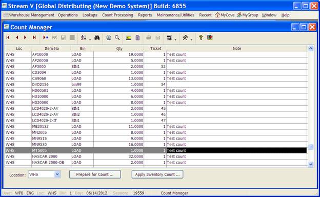This screenshot has height=197, width=320.
Task: Click the Ticket column header
Action: pyautogui.click(x=155, y=48)
